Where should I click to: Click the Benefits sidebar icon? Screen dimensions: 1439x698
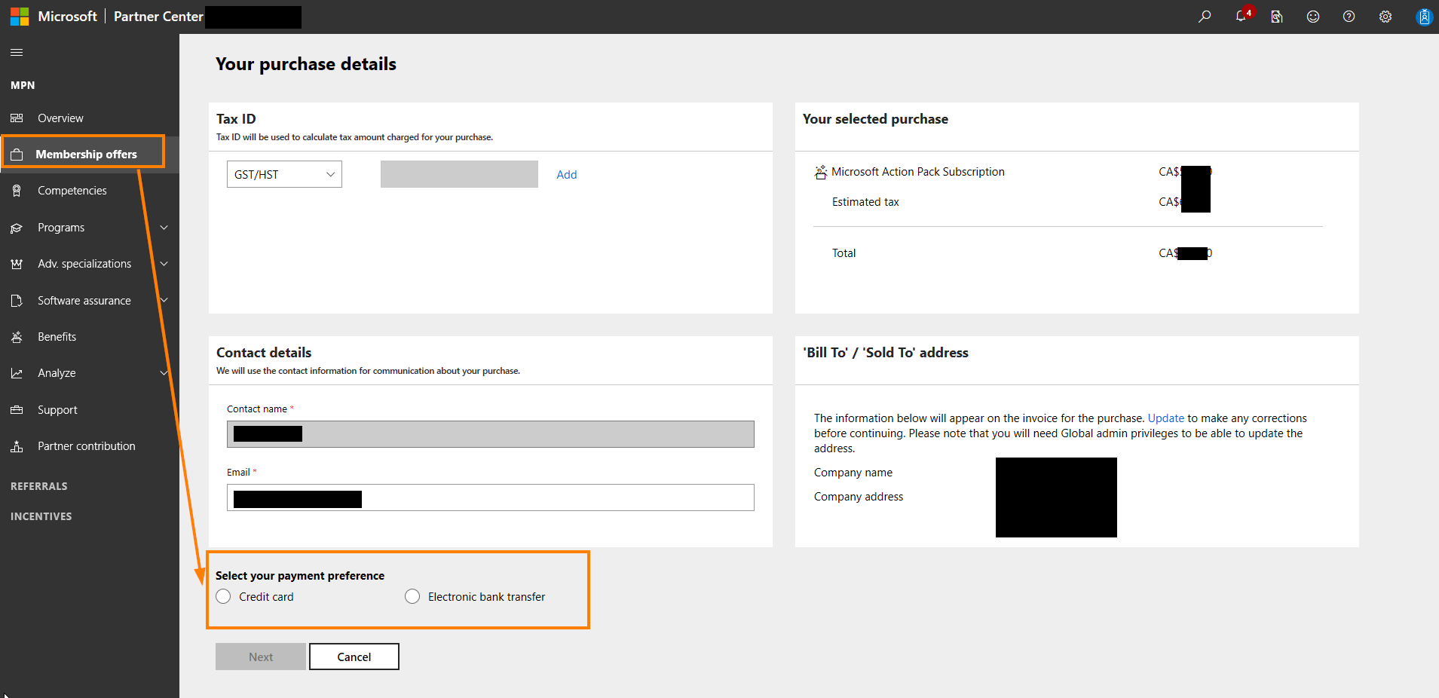17,337
